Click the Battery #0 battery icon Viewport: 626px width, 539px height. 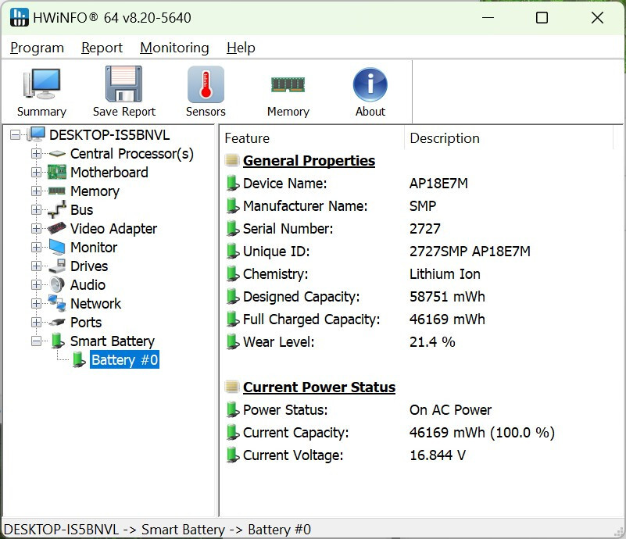[79, 359]
